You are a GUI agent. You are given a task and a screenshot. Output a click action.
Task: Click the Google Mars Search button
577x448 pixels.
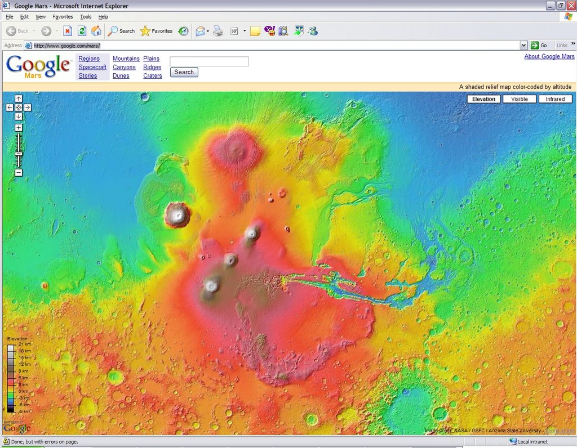click(184, 72)
